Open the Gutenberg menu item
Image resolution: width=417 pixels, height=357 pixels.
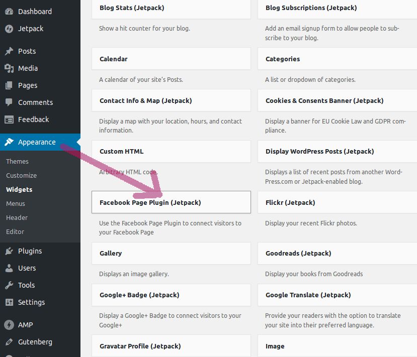click(x=40, y=342)
